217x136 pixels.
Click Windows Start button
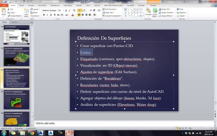pos(4,133)
